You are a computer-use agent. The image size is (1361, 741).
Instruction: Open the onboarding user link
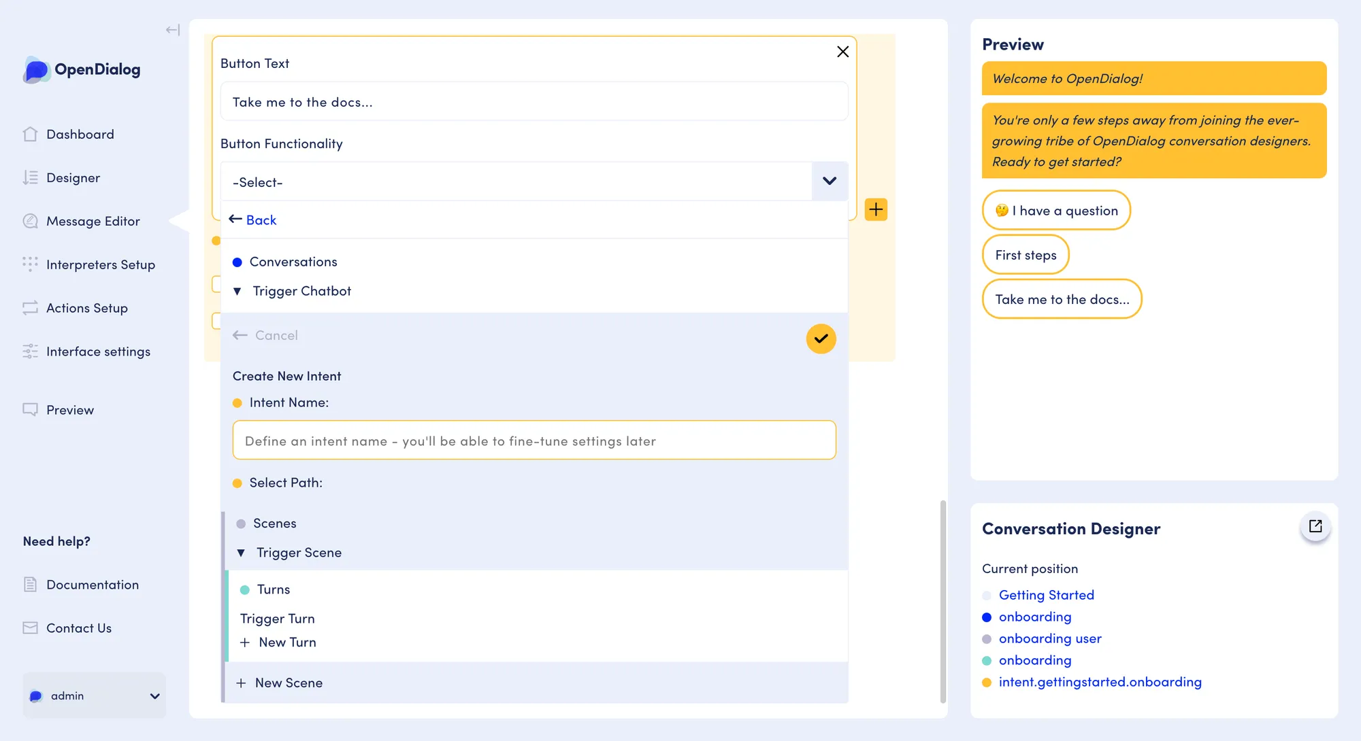pos(1050,638)
